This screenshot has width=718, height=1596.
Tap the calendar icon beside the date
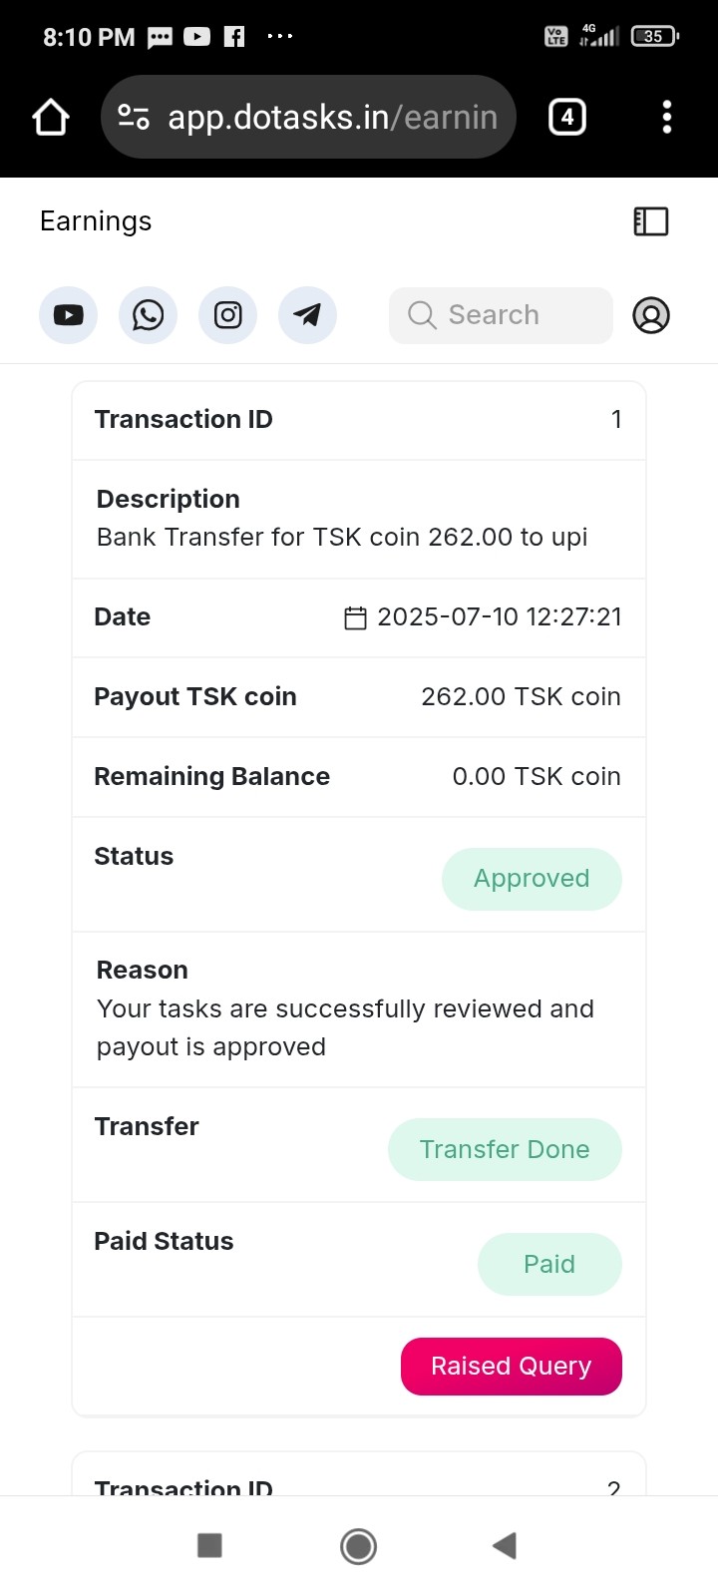[x=355, y=618]
